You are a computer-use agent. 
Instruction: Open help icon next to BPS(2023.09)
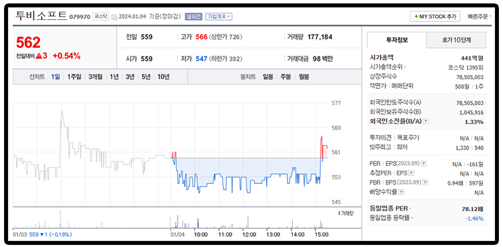[x=425, y=183]
